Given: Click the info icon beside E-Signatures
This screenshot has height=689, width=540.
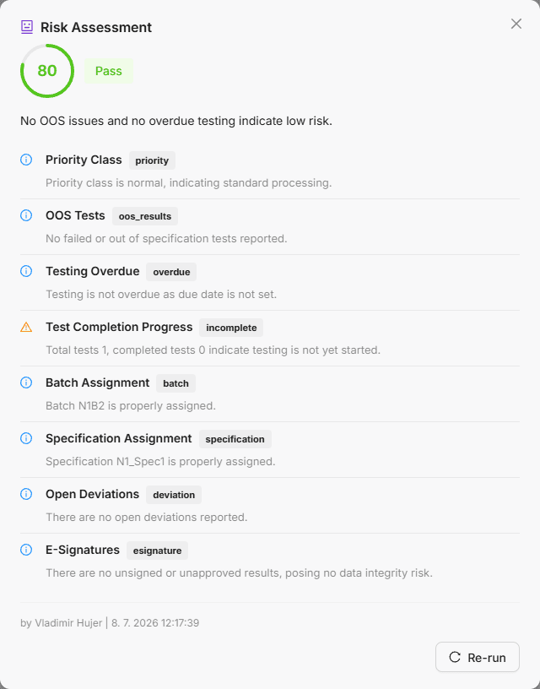Looking at the screenshot, I should pyautogui.click(x=26, y=550).
